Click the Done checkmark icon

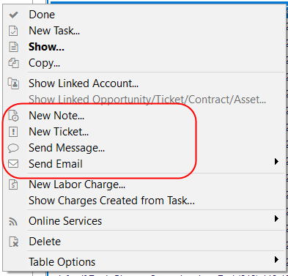[13, 15]
